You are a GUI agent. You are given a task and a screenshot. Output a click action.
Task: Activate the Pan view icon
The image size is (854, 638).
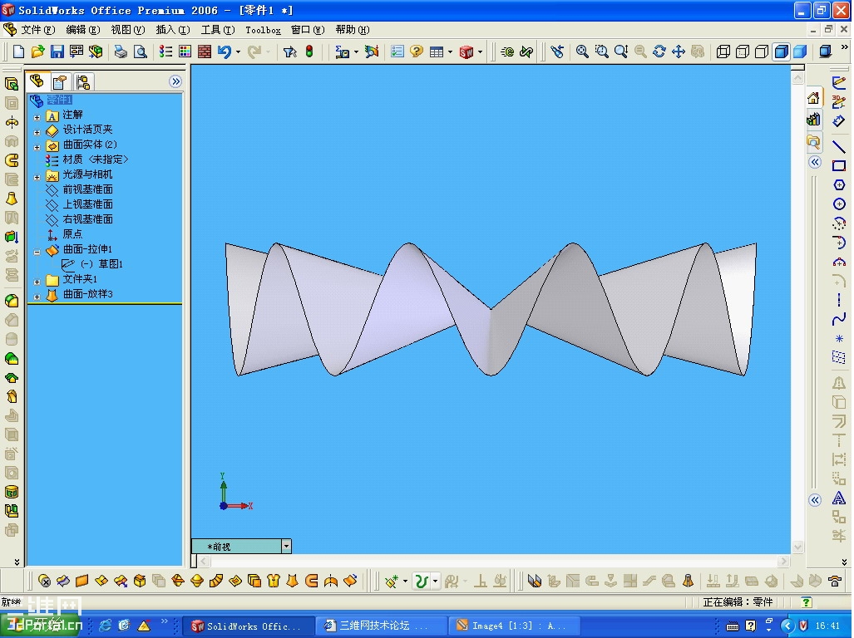pos(678,52)
